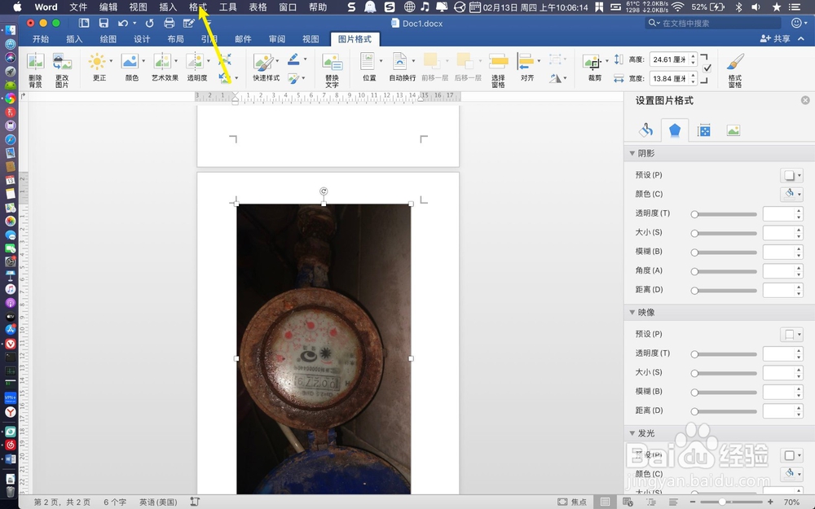Open the Picture pane icon
This screenshot has height=509, width=815.
click(733, 130)
